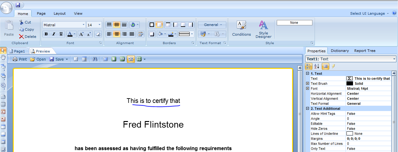Switch to the Layout ribbon tab
The width and height of the screenshot is (398, 152).
60,13
